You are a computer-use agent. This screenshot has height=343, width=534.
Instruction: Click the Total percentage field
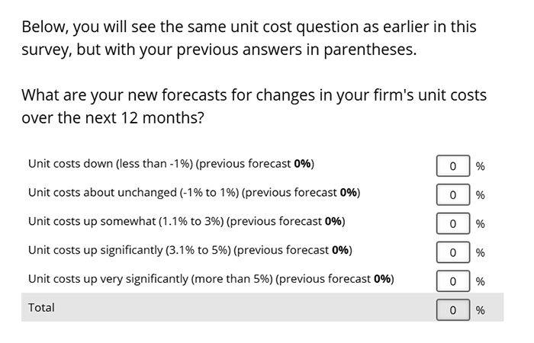[x=453, y=310]
